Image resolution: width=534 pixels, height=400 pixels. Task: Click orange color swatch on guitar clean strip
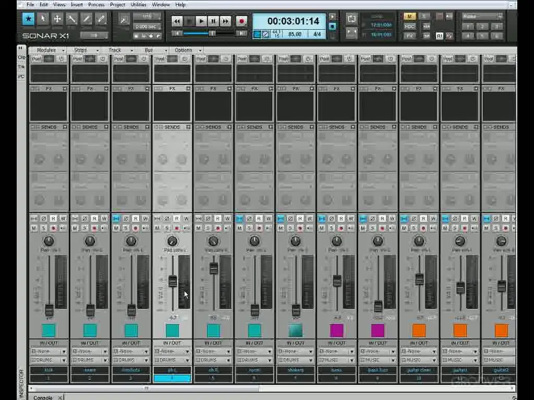[x=419, y=330]
